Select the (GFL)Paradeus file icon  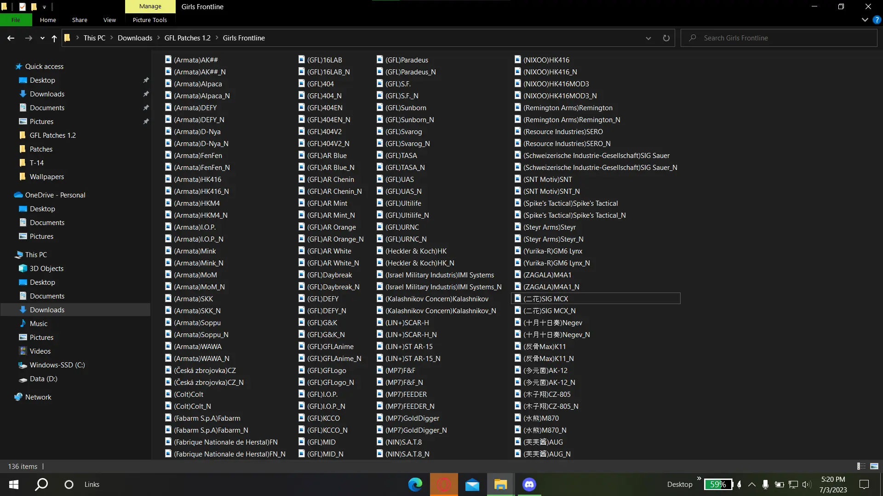point(380,60)
